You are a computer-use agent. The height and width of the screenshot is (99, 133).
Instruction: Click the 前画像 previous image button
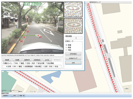pos(7,60)
